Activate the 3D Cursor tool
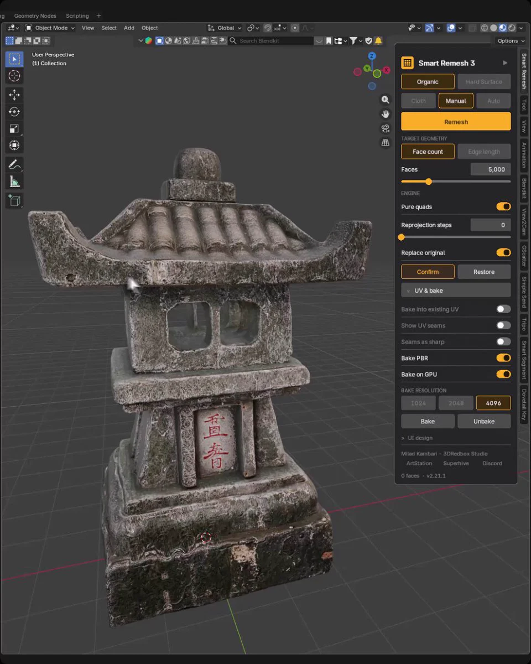Viewport: 531px width, 664px height. point(14,76)
